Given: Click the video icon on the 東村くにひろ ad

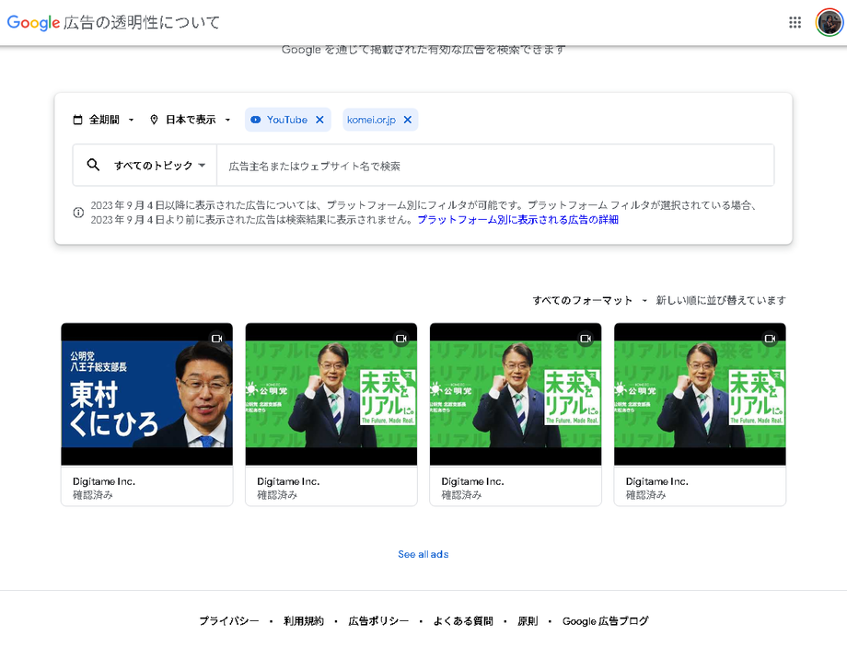Looking at the screenshot, I should pyautogui.click(x=216, y=339).
